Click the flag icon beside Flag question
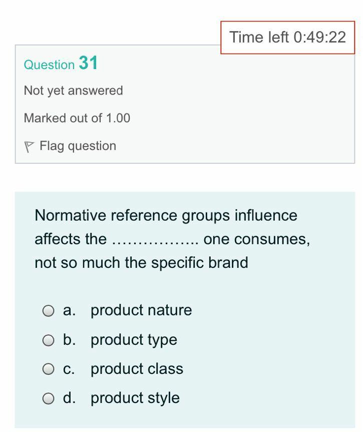 click(30, 146)
